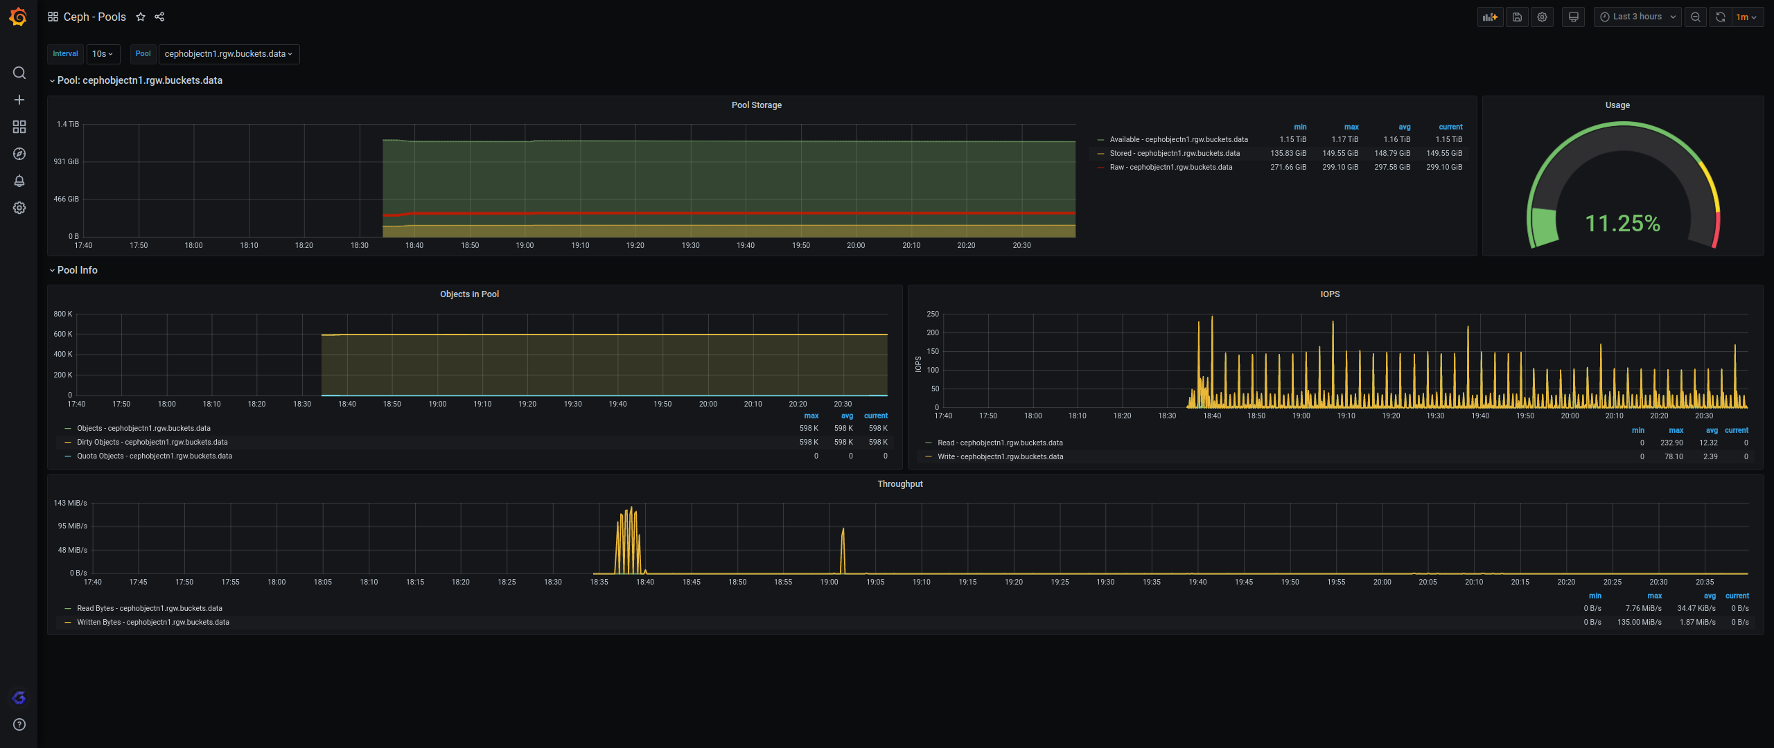This screenshot has width=1774, height=748.
Task: Open the Pool variable dropdown
Action: [229, 54]
